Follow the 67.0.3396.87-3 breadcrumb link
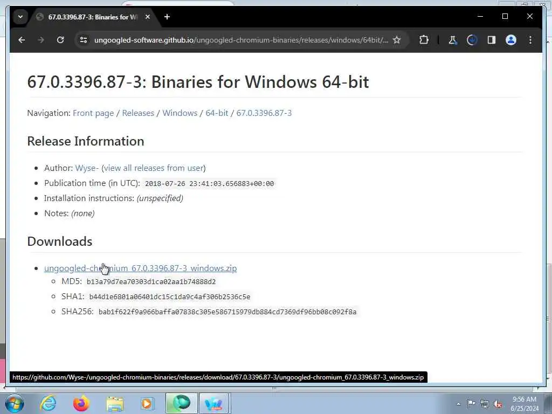The image size is (552, 414). (264, 113)
